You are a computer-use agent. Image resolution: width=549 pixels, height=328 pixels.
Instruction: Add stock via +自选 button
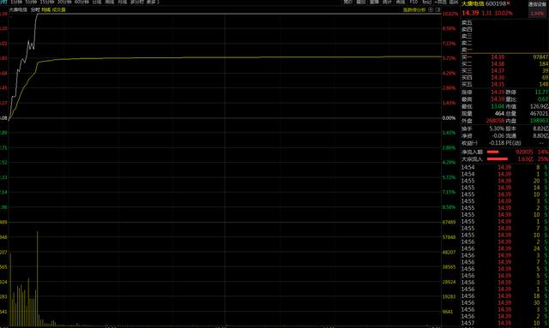tap(440, 2)
